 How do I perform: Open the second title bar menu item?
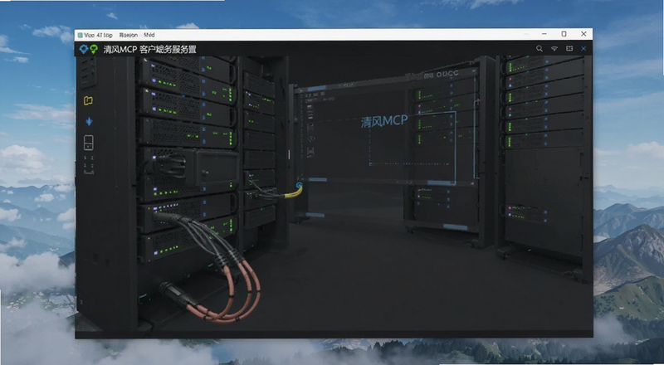click(128, 35)
